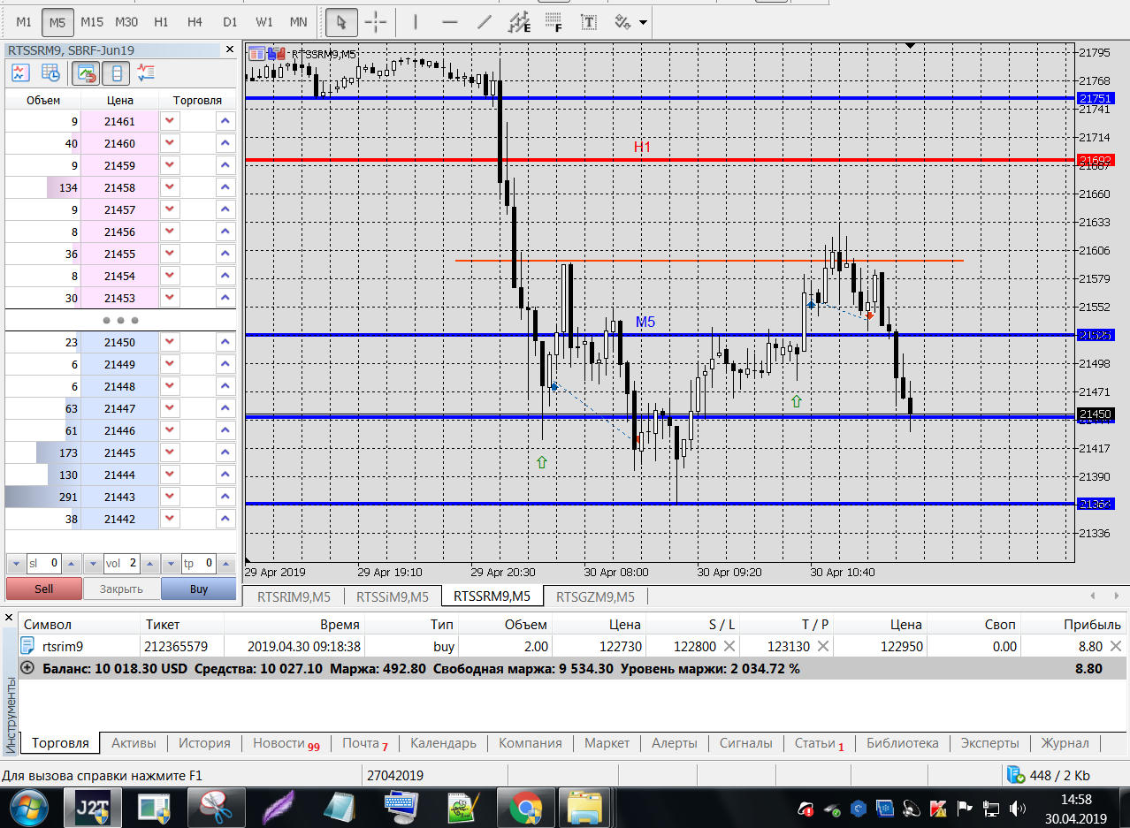The image size is (1130, 828).
Task: Click the Time and Sales icon
Action: pyautogui.click(x=51, y=72)
